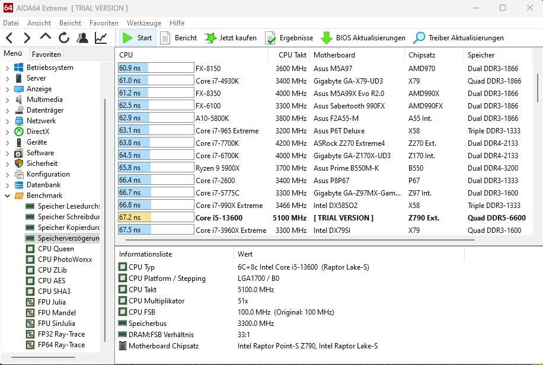Select the Sicherheit shield icon
543x365 pixels.
point(19,164)
